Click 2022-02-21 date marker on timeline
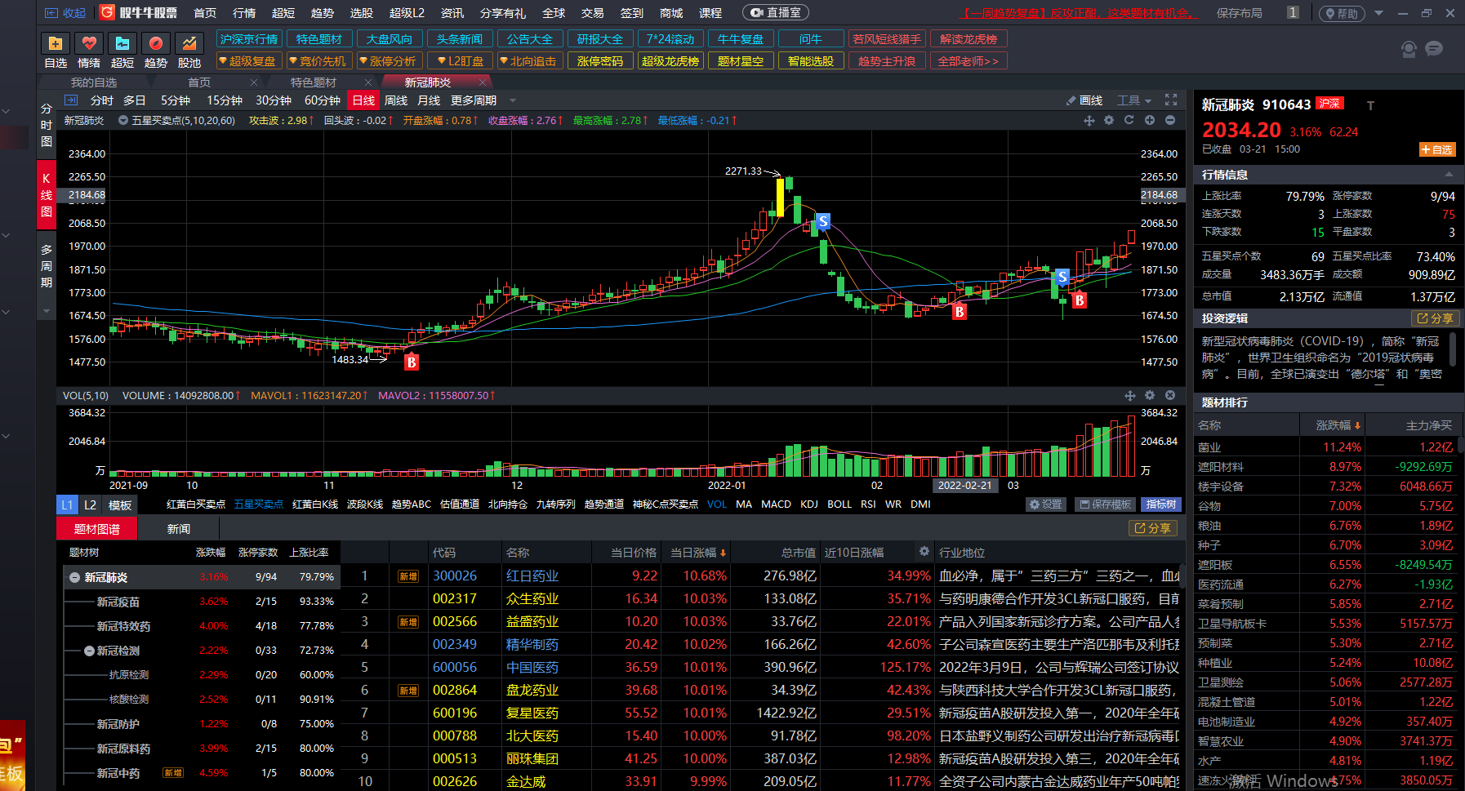 pos(965,485)
